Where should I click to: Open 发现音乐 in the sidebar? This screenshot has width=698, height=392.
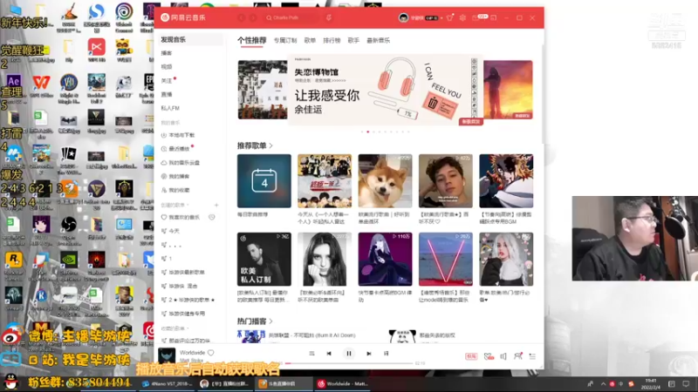tap(190, 39)
